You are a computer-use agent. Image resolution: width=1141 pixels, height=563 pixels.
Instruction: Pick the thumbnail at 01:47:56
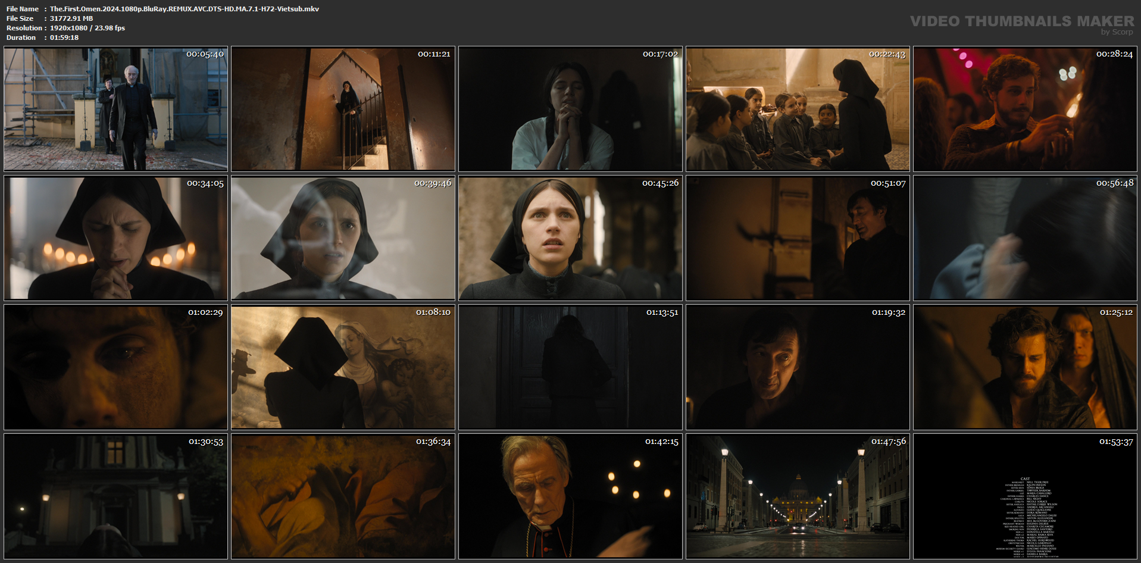(798, 496)
